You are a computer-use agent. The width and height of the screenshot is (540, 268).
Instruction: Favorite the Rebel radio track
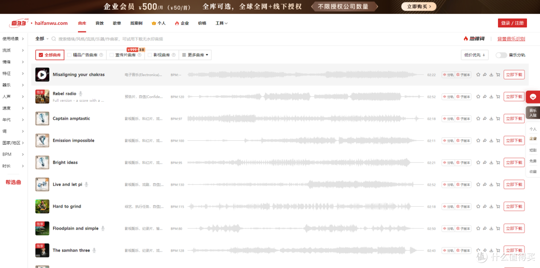click(478, 96)
